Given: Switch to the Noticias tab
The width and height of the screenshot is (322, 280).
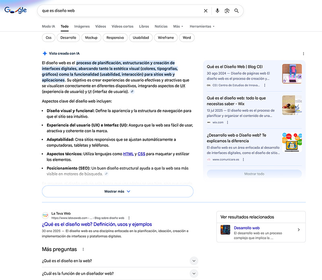Looking at the screenshot, I should point(161,26).
